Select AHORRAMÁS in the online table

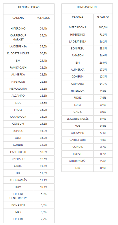pos(78,161)
